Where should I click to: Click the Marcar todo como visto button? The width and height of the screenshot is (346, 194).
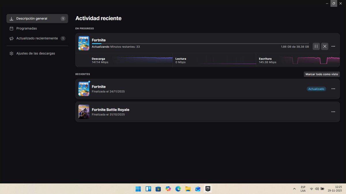[321, 74]
